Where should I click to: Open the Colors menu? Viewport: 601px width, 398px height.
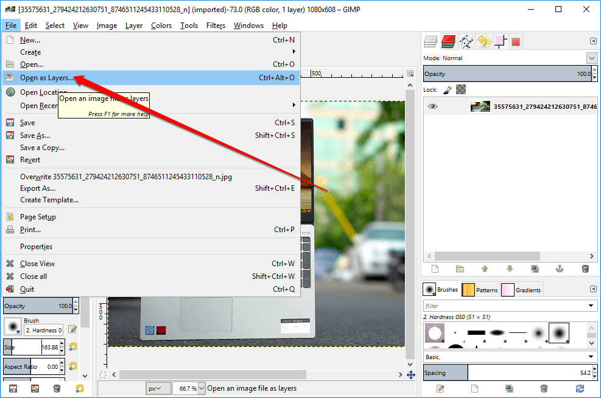pyautogui.click(x=161, y=26)
